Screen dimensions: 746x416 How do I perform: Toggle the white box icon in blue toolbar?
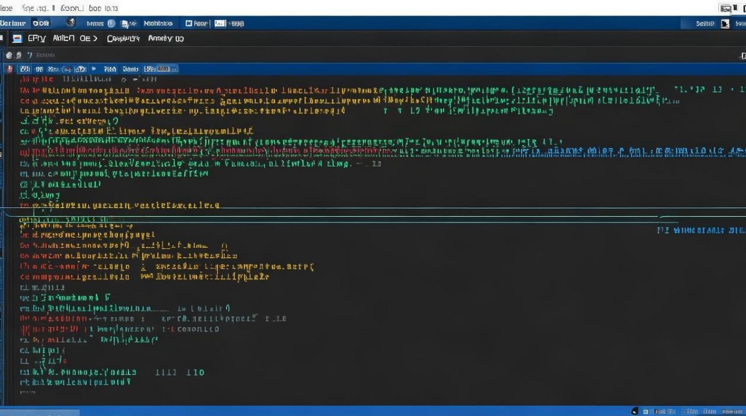coord(220,23)
